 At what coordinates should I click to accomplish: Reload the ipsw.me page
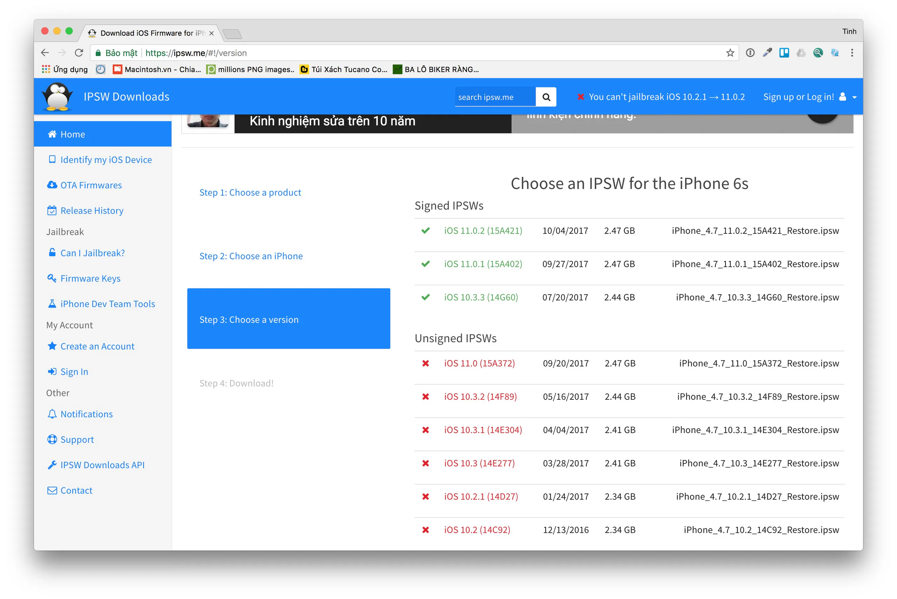coord(79,53)
